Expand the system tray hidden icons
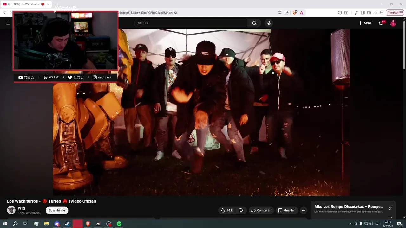The height and width of the screenshot is (228, 406). 351,224
